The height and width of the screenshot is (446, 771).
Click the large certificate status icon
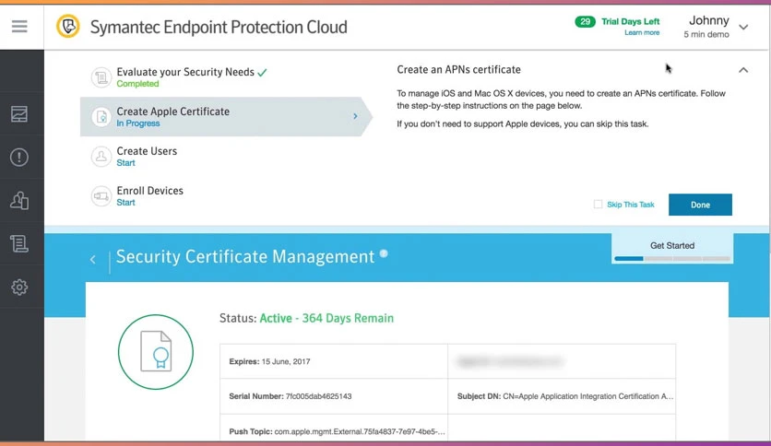point(156,352)
